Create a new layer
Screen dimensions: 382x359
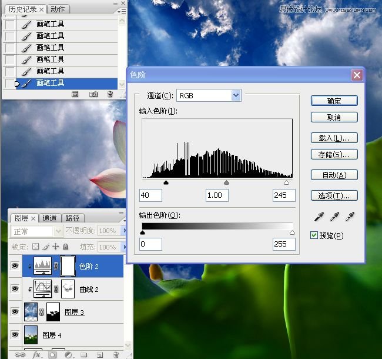pyautogui.click(x=100, y=355)
